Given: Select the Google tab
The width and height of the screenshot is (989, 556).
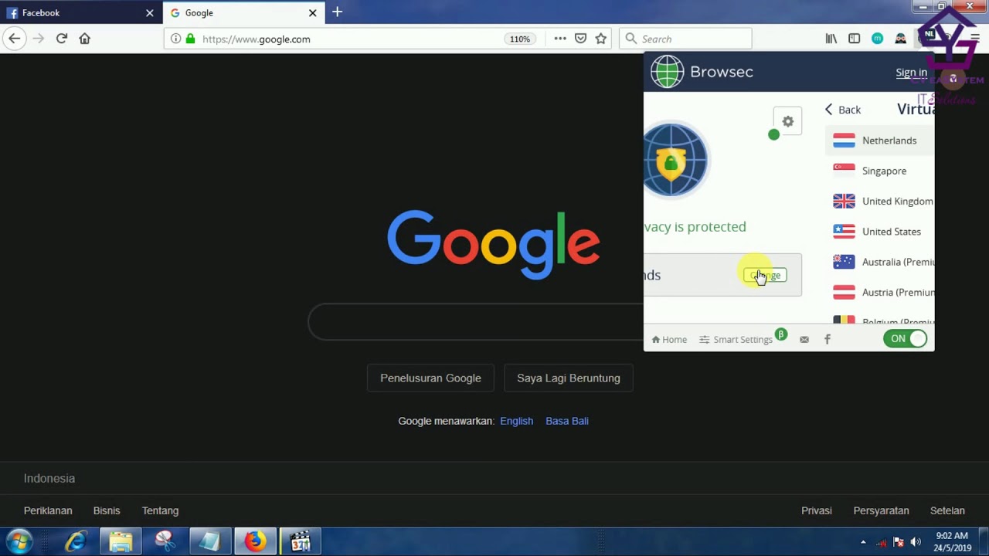Looking at the screenshot, I should coord(243,13).
